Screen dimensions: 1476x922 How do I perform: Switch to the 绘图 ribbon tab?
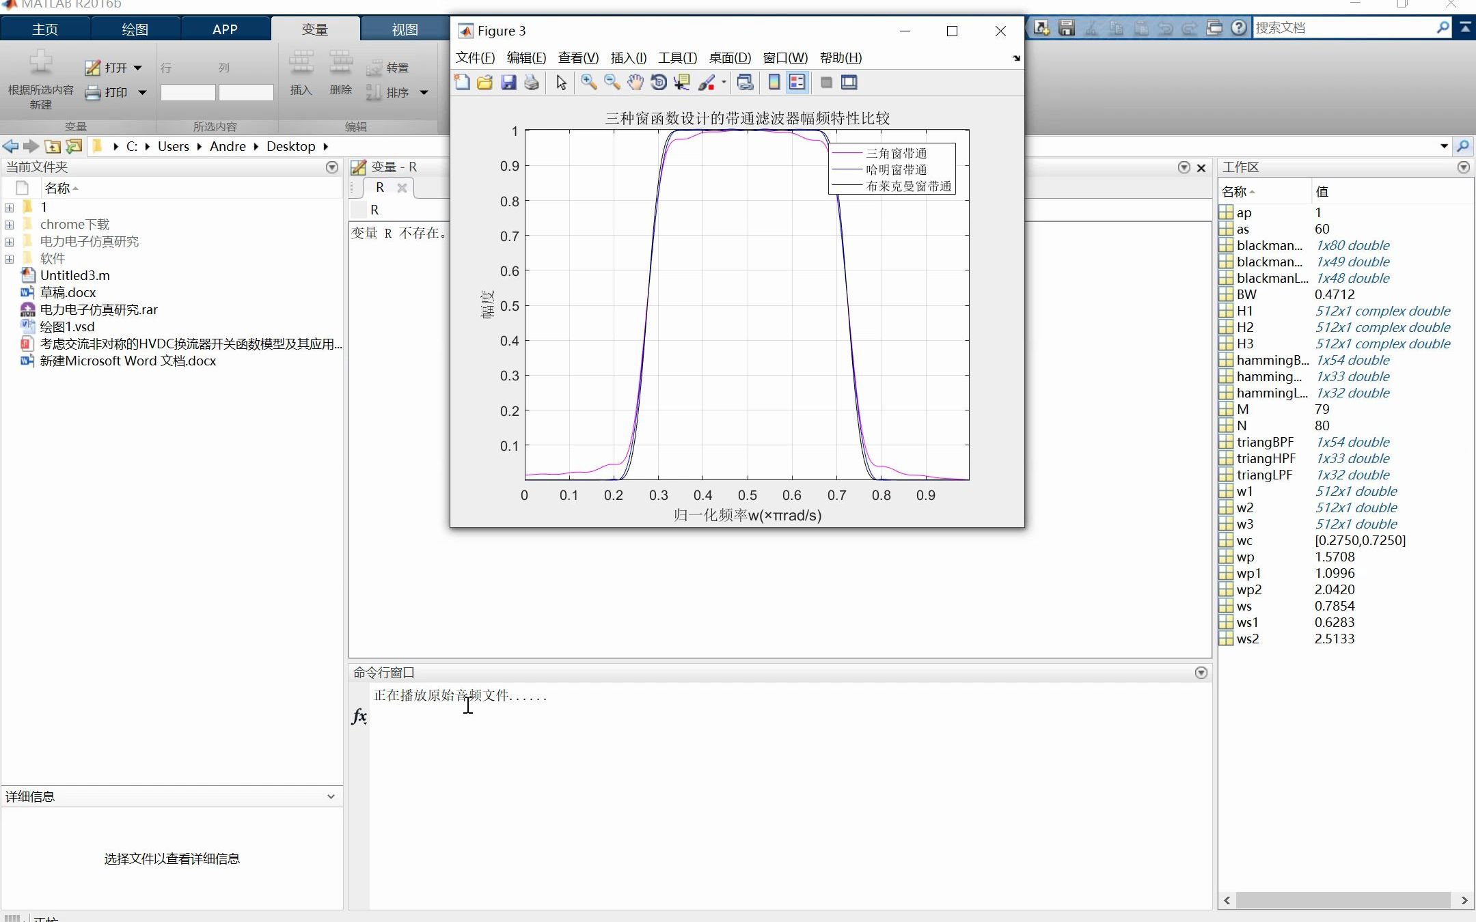tap(135, 29)
